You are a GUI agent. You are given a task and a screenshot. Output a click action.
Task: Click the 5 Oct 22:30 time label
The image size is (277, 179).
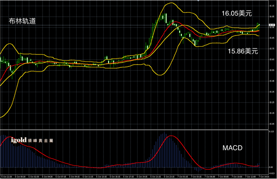7,177
